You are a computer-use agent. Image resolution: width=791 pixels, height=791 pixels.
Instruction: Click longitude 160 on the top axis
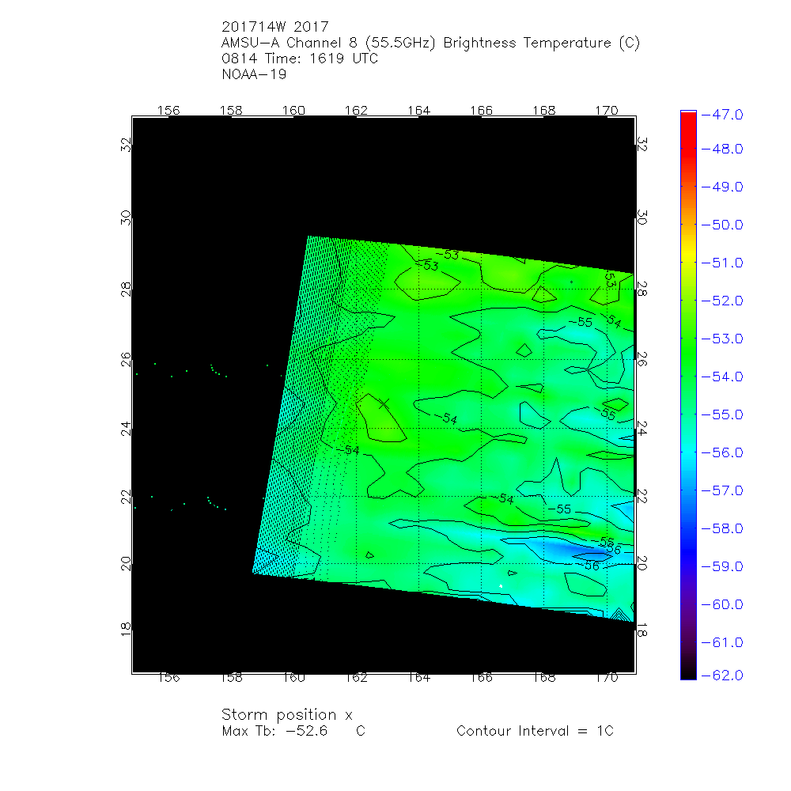coord(293,111)
